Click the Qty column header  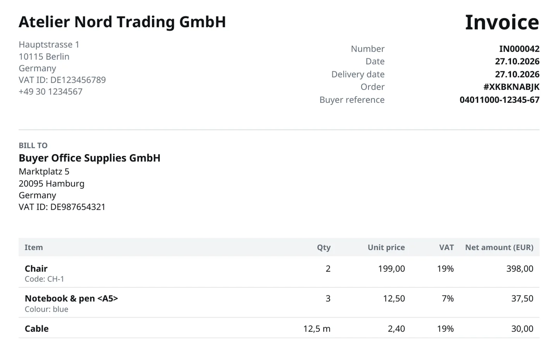(x=324, y=247)
